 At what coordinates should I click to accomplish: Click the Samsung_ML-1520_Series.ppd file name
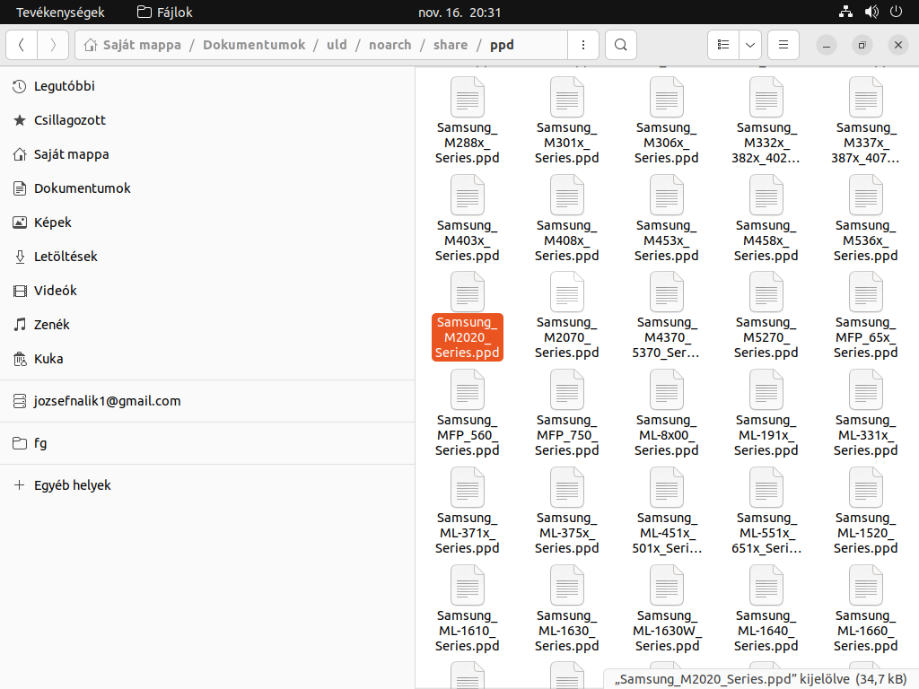tap(866, 533)
